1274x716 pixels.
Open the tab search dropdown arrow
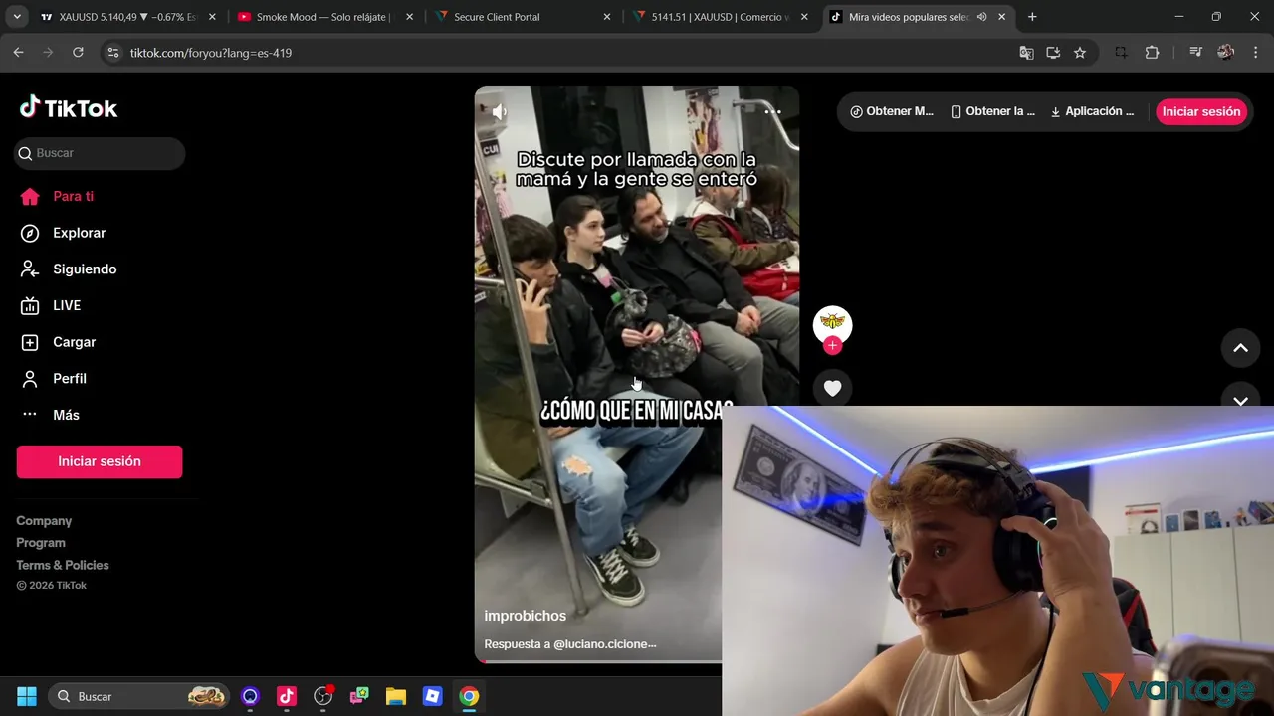point(17,17)
